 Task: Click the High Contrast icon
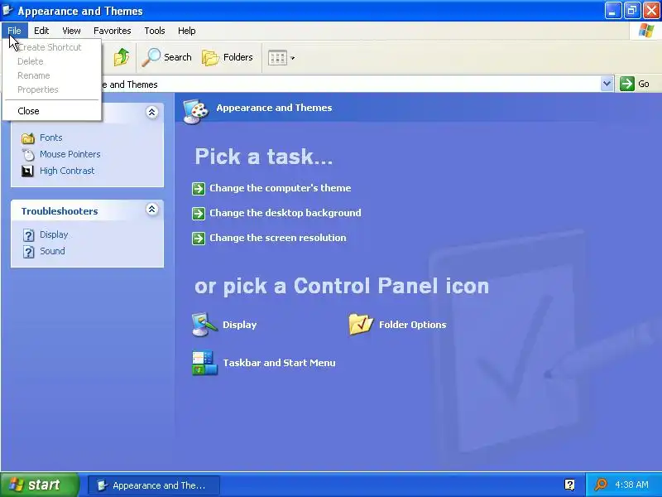[x=27, y=171]
